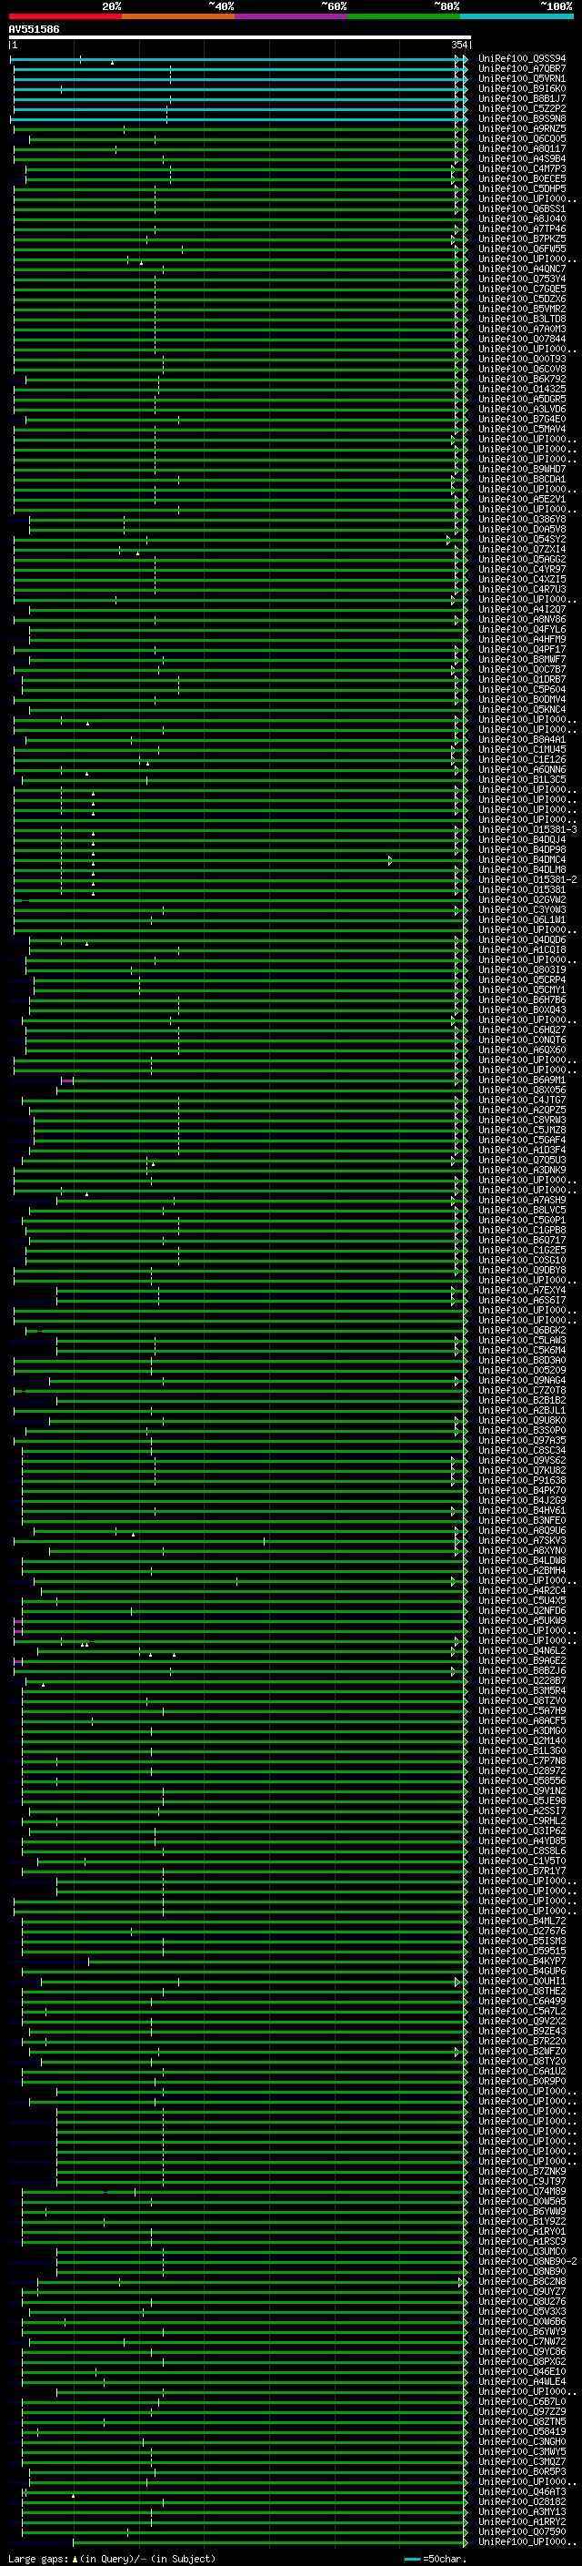582x2566 pixels.
Task: Select label UniRef100_Q9DBY8
Action: (522, 1270)
